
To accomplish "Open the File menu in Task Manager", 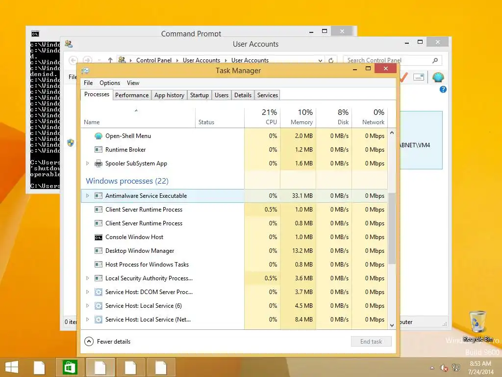I will click(88, 82).
